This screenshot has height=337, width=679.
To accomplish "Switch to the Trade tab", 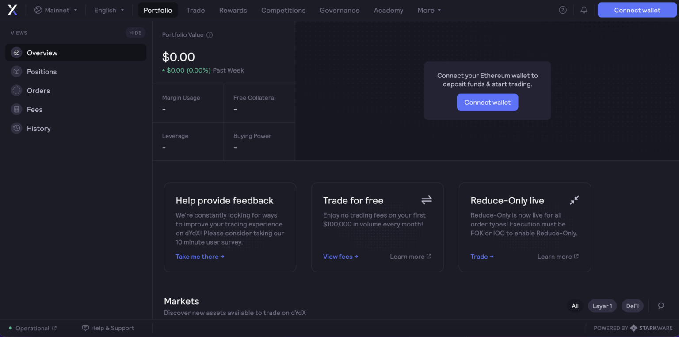I will [195, 10].
